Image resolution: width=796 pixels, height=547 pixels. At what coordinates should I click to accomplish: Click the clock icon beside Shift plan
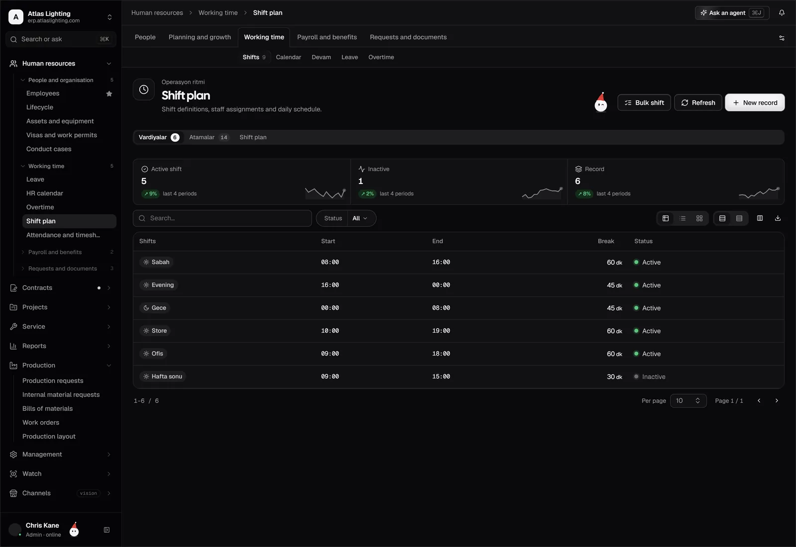pyautogui.click(x=144, y=90)
